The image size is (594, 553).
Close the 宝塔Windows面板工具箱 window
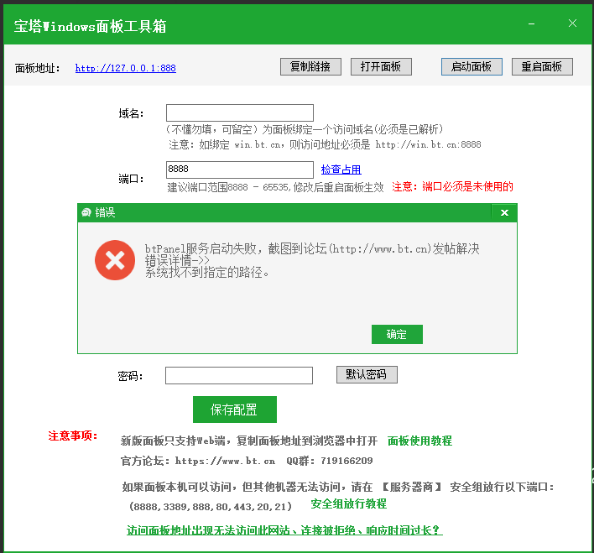[572, 23]
